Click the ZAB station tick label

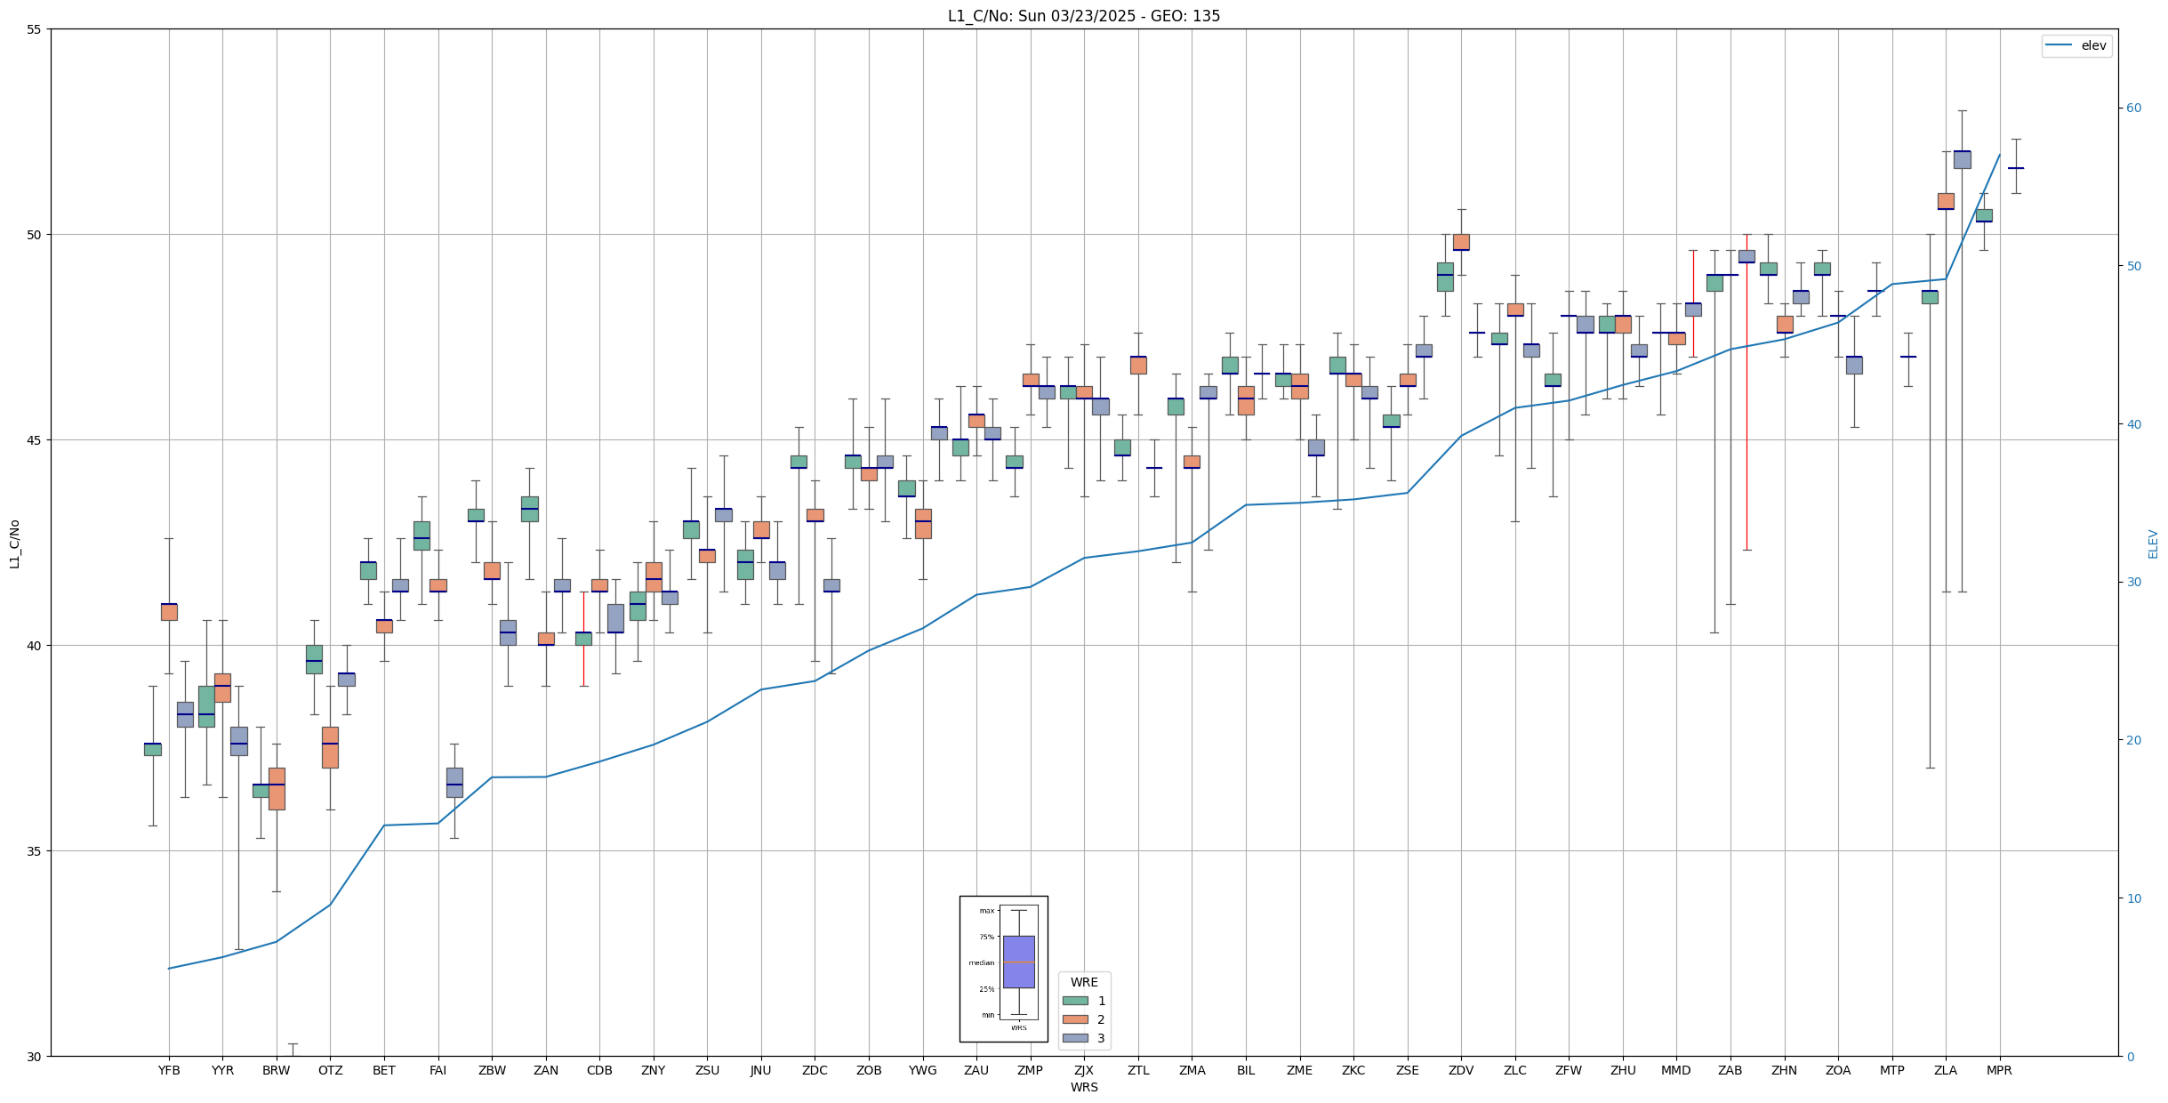point(1730,1070)
